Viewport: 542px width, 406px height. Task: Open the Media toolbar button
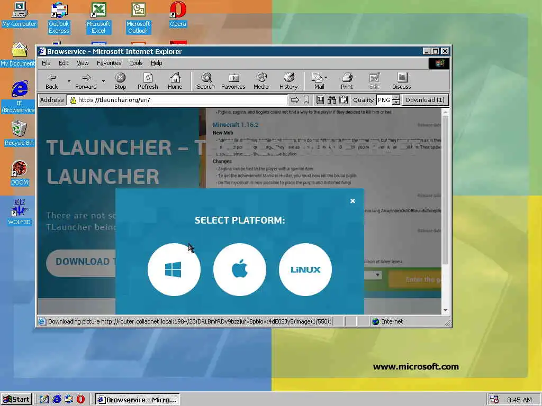tap(261, 81)
